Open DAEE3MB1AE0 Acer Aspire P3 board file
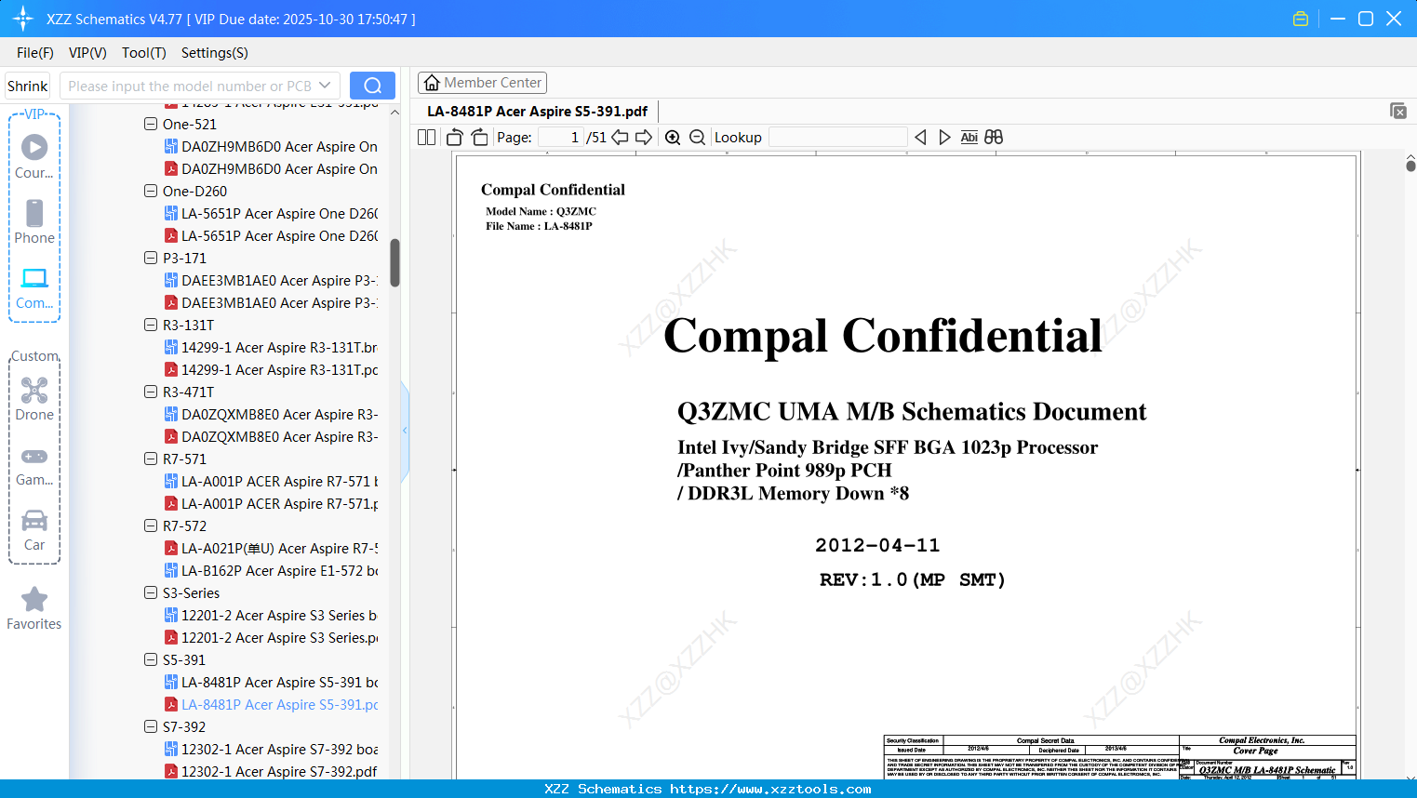Viewport: 1417px width, 798px height. (x=272, y=281)
